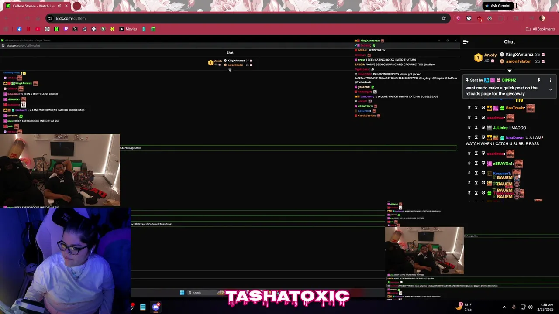Open KingXAntarez leaderboard profile

[x=519, y=55]
